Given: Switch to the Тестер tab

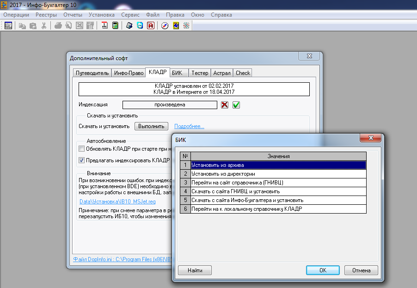Looking at the screenshot, I should (200, 73).
